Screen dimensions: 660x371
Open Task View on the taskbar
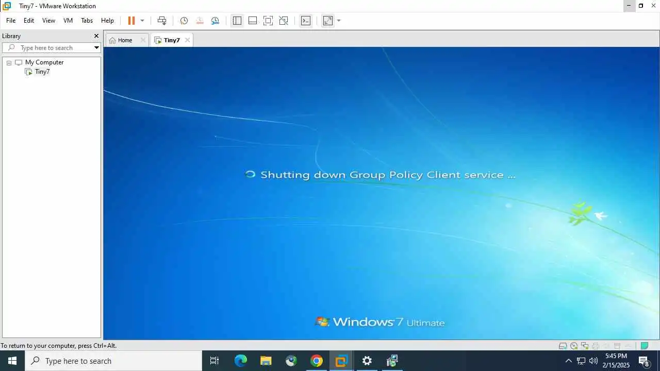(214, 361)
